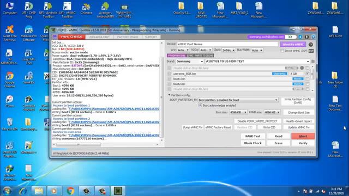Viewport: 349px width, 196px height.
Task: Uncheck the userarea_8GB.bin row checkbox
Action: point(308,73)
